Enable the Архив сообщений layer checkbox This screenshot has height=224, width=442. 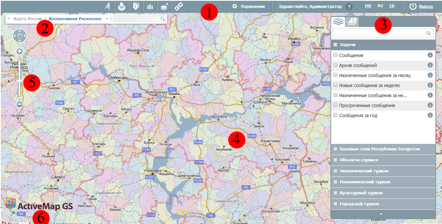point(335,65)
